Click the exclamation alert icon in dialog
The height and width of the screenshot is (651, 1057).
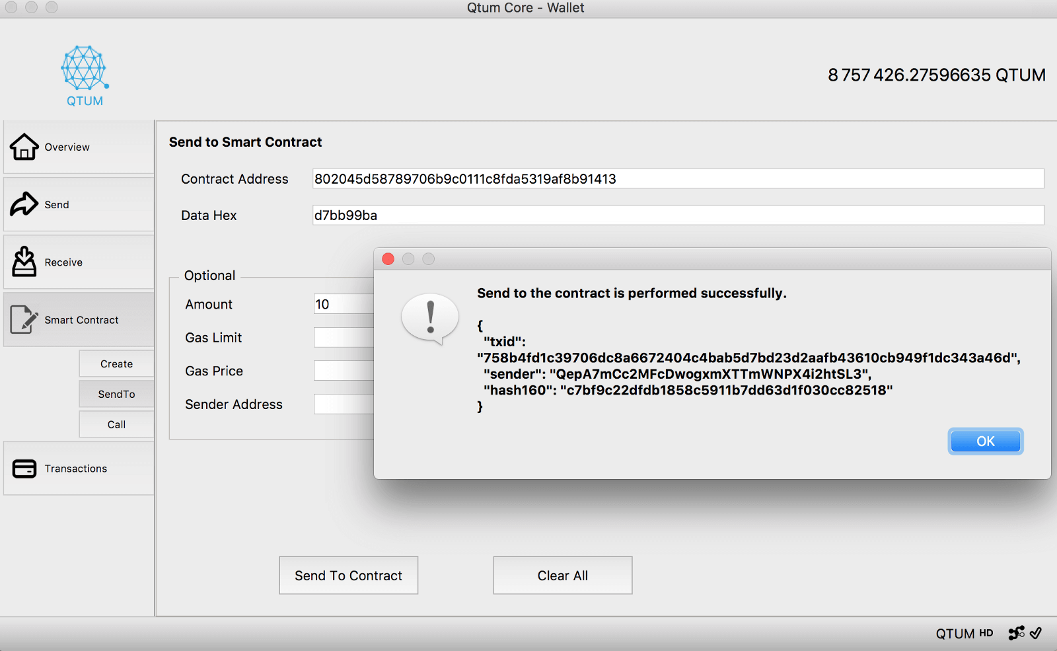point(430,319)
